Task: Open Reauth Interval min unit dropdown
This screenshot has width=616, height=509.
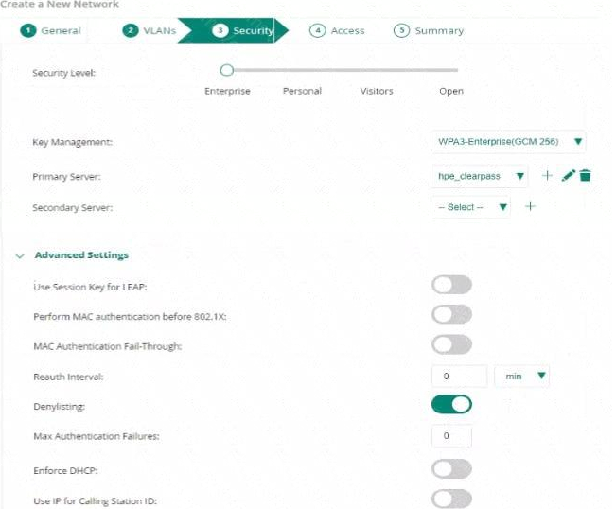Action: 522,376
